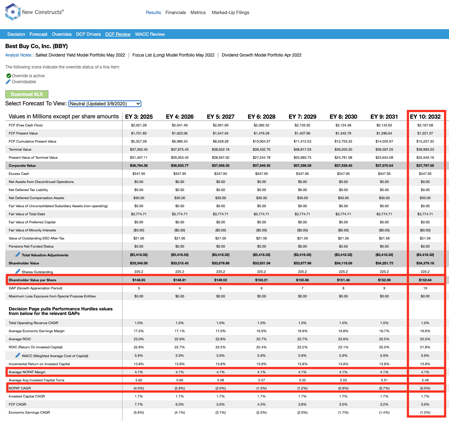This screenshot has width=449, height=421.
Task: Click the 21.8% ROIC cell for 2032
Action: pyautogui.click(x=425, y=347)
